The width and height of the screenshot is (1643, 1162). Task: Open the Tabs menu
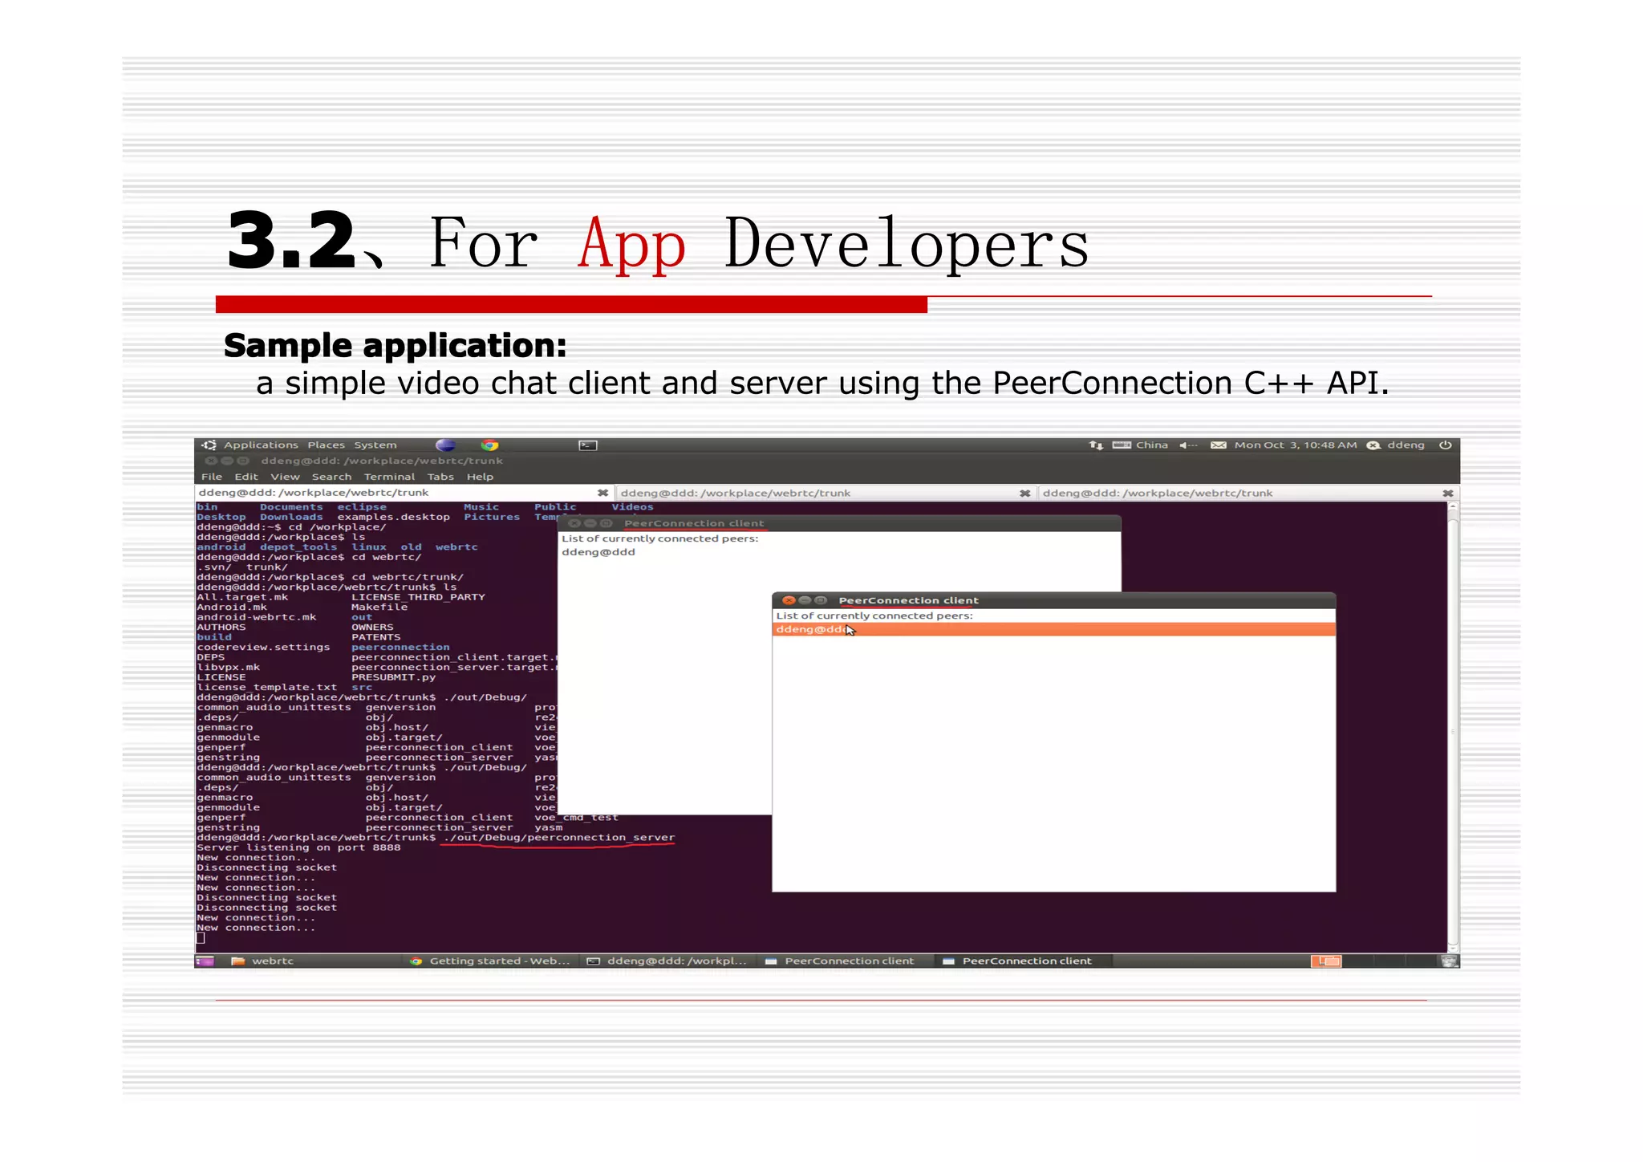point(440,477)
